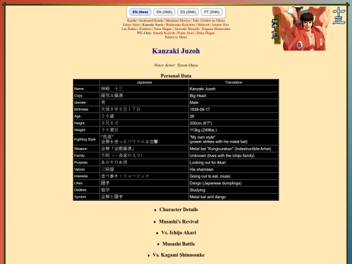Select the Metal bat "Kongourakan" cell

point(233,149)
